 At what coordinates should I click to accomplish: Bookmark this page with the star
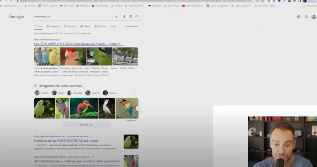[263, 1]
